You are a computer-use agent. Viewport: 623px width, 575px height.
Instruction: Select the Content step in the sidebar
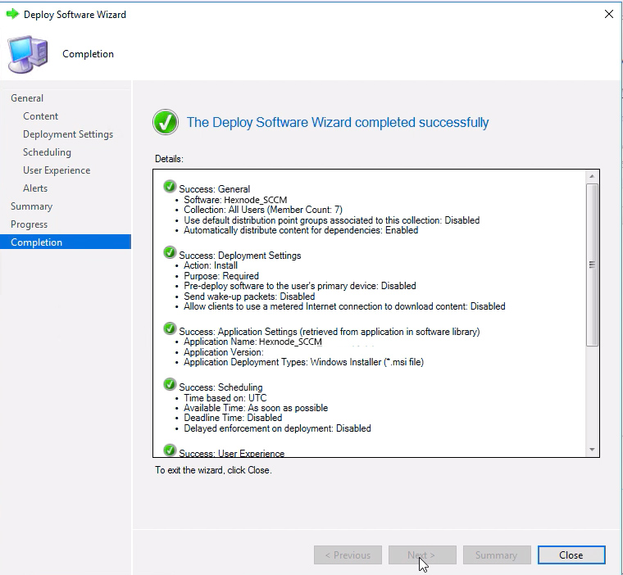[x=40, y=116]
